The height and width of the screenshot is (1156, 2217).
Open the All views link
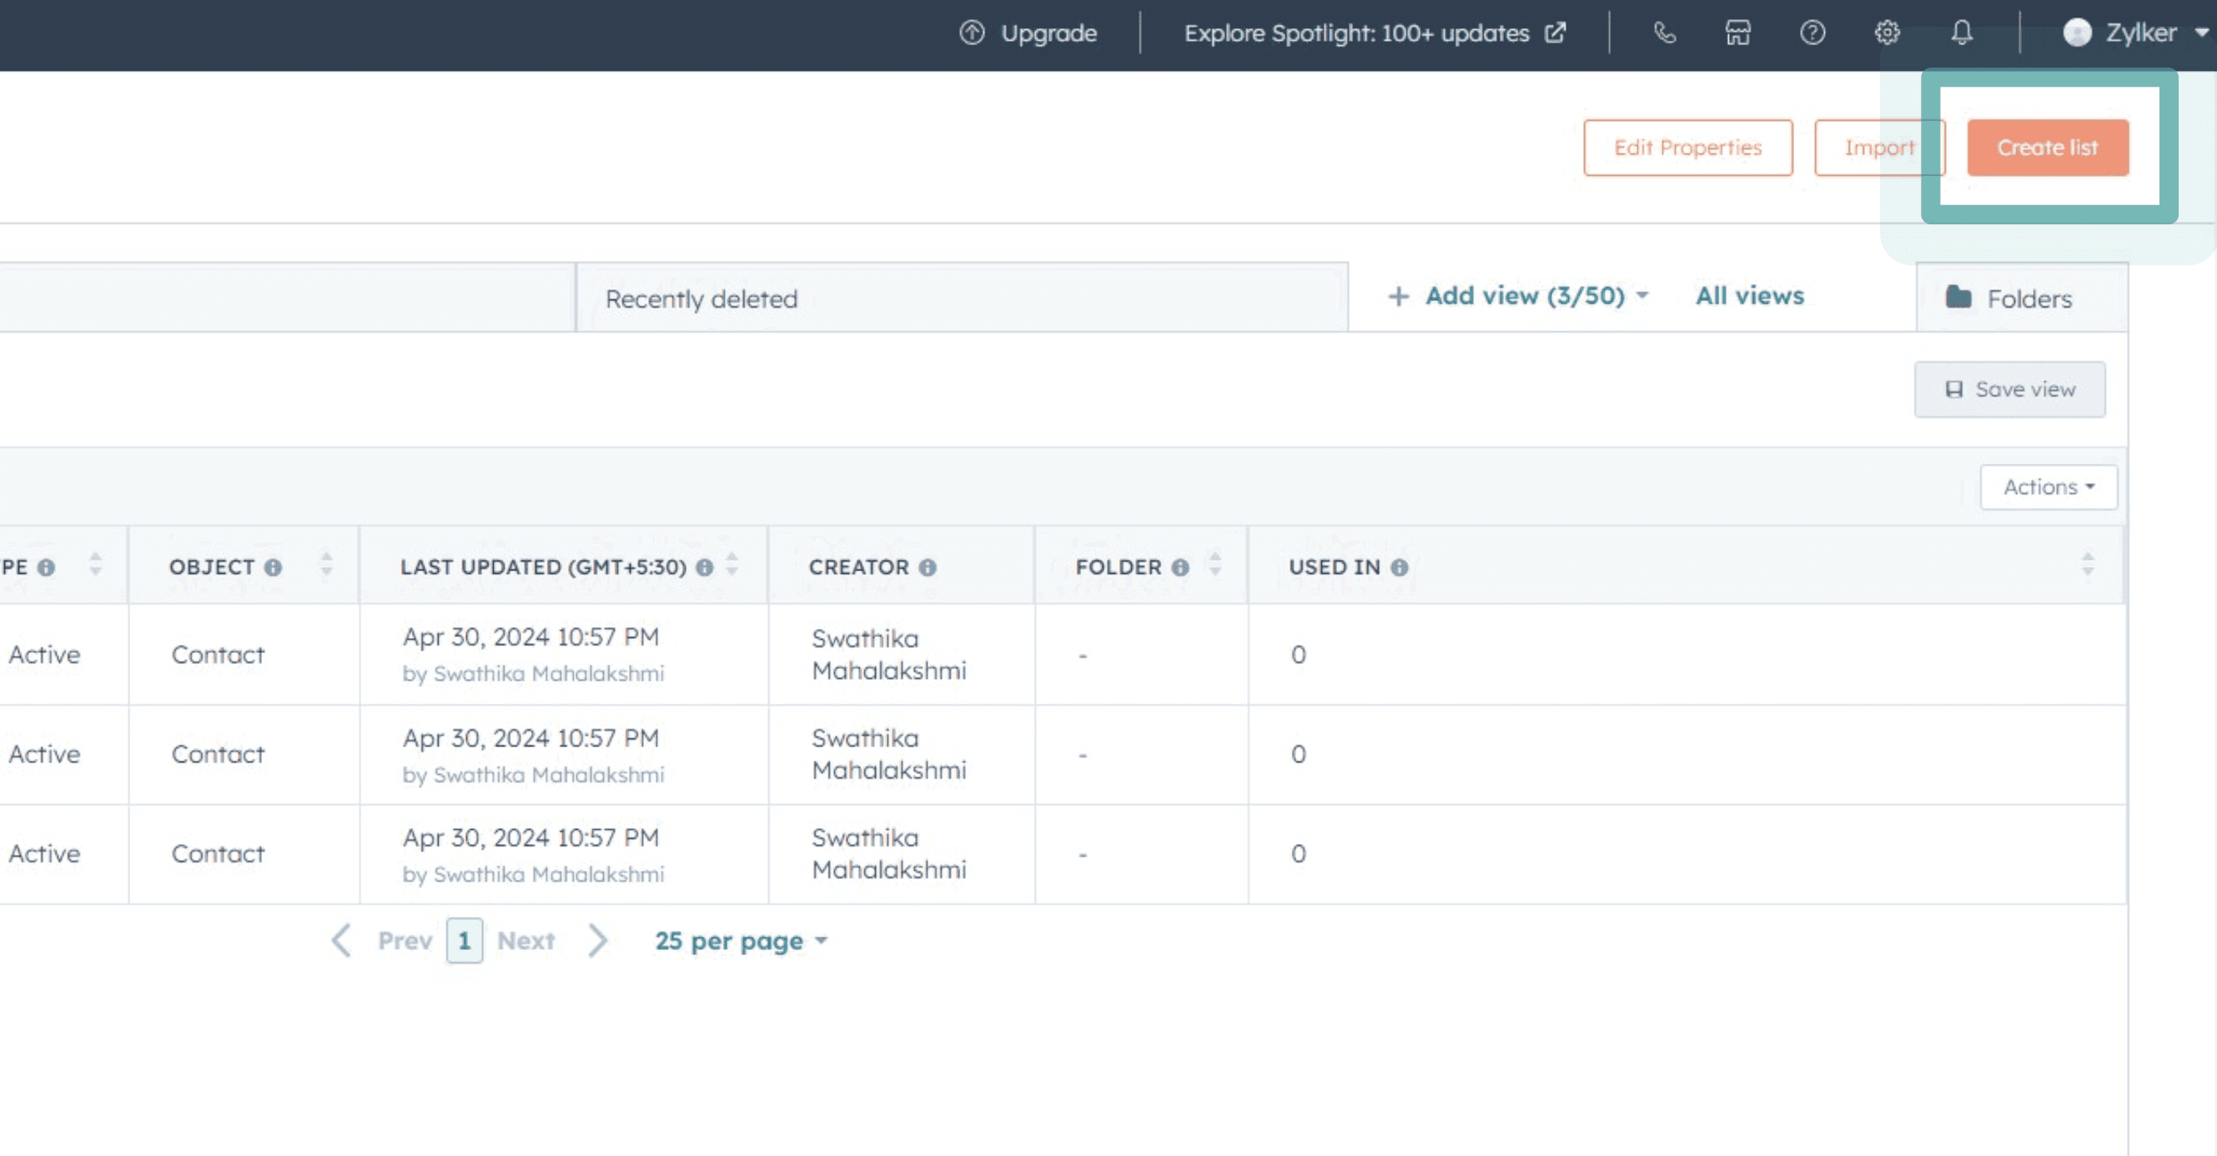coord(1749,296)
